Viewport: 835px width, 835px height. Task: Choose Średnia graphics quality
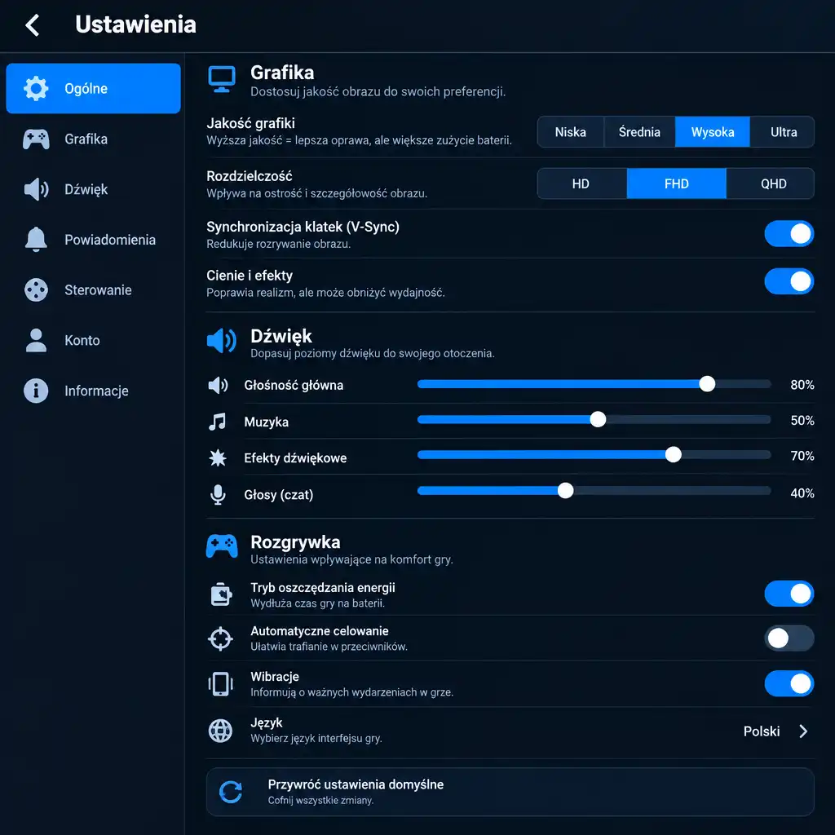click(x=639, y=131)
